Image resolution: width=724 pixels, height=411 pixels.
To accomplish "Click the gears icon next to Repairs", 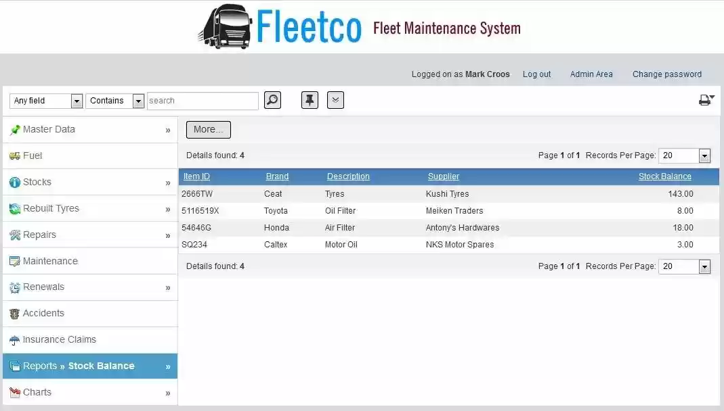I will (x=15, y=235).
